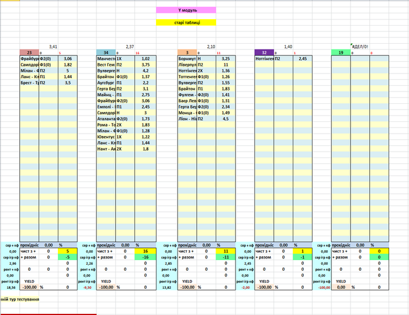This screenshot has height=315, width=409.
Task: Select the yellow "11" cell under table 3
Action: 226,251
